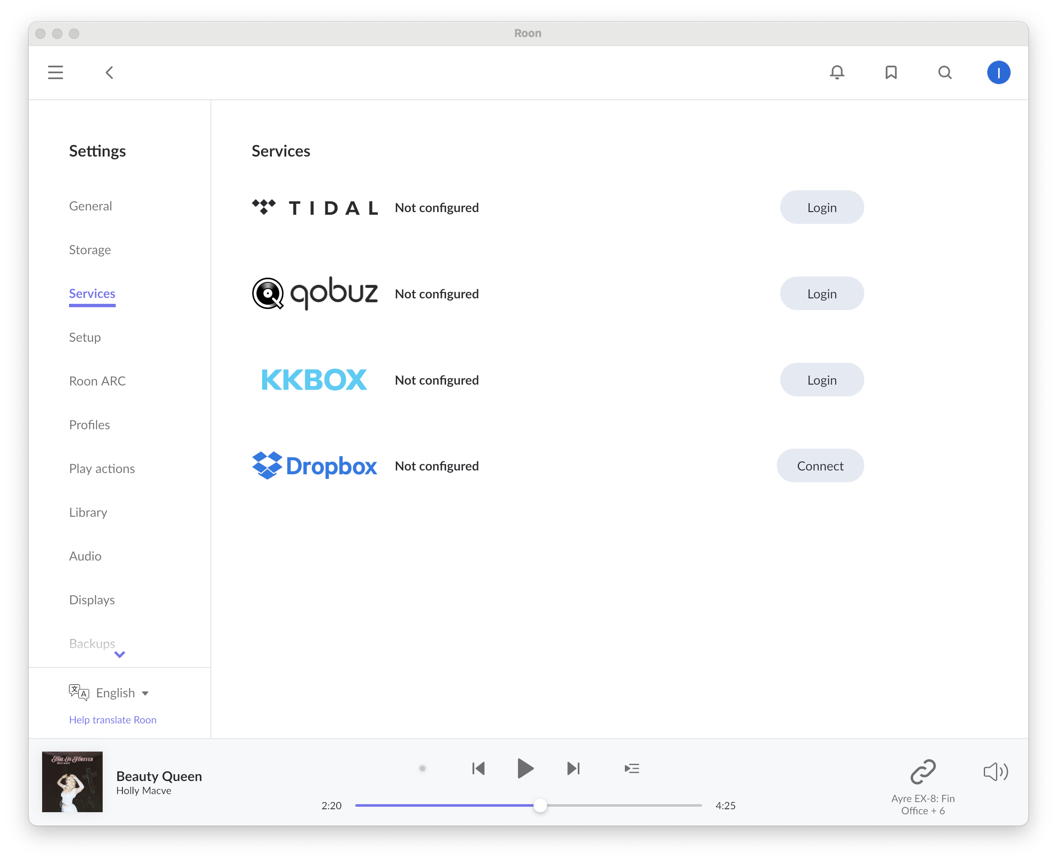Screen dimensions: 1057x861
Task: Open General settings
Action: click(90, 206)
